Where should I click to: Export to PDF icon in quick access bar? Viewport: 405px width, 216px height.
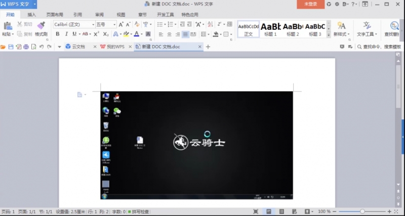pos(18,47)
